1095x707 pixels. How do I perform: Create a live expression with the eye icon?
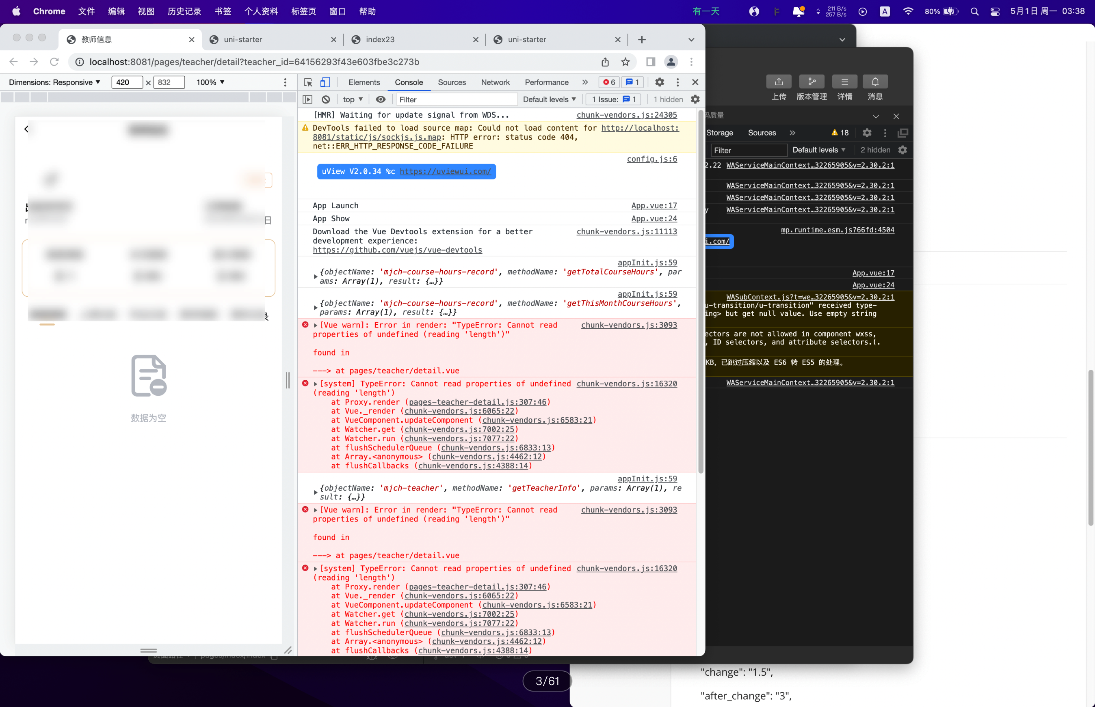pyautogui.click(x=380, y=99)
